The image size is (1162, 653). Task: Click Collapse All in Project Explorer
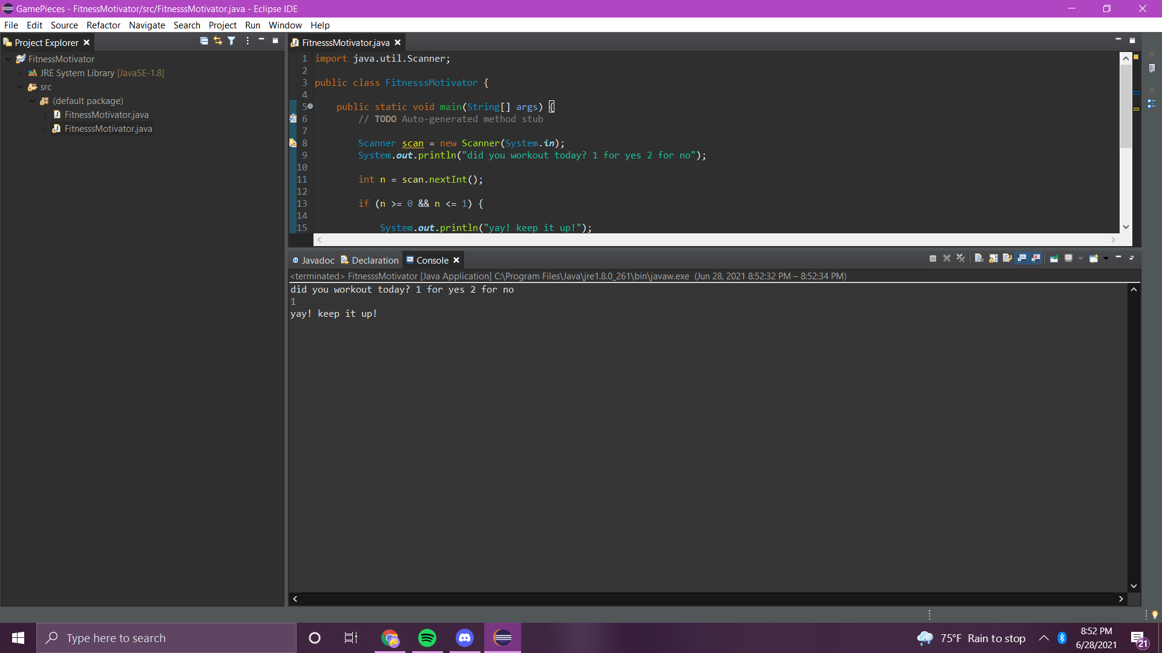pos(204,41)
